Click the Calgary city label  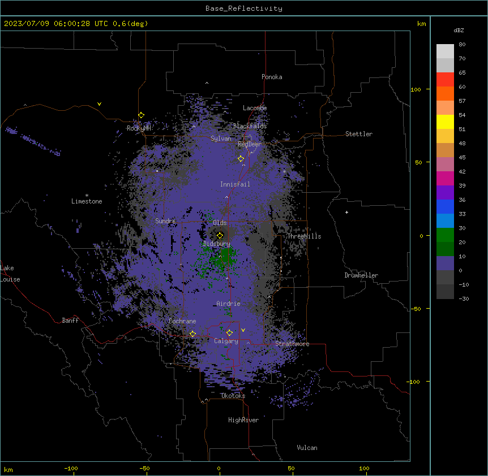(x=226, y=341)
